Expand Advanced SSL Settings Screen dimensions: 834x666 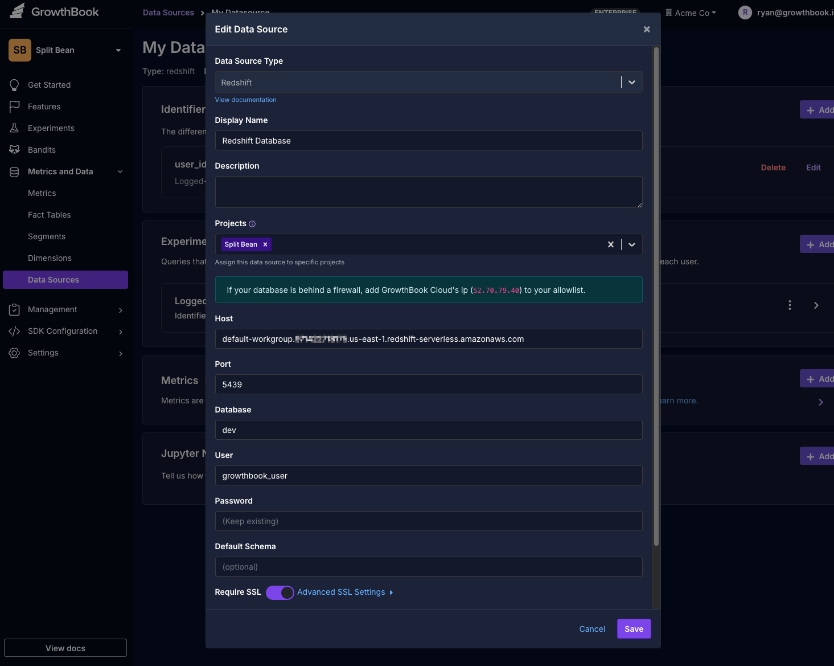click(345, 593)
